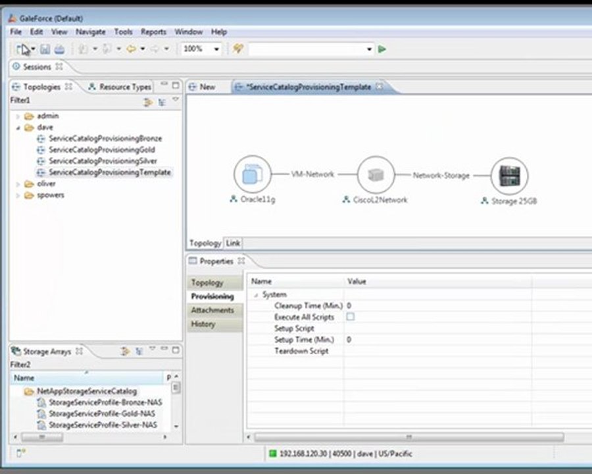This screenshot has width=592, height=474.
Task: Open the File menu
Action: pyautogui.click(x=16, y=32)
